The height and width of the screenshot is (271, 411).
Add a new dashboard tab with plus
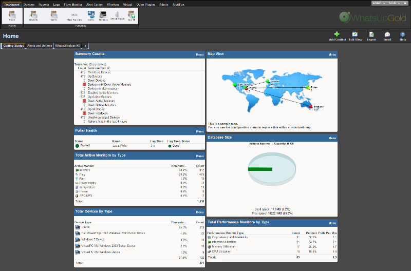click(86, 46)
